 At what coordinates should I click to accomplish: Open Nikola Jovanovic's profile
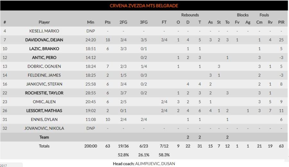click(44, 128)
